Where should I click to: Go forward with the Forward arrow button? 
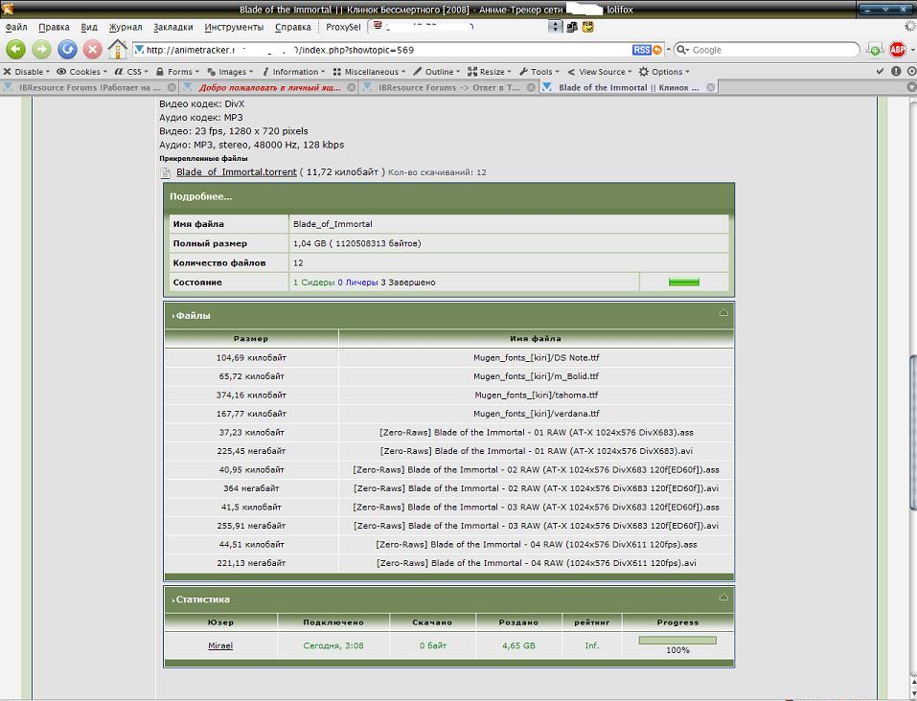coord(41,50)
